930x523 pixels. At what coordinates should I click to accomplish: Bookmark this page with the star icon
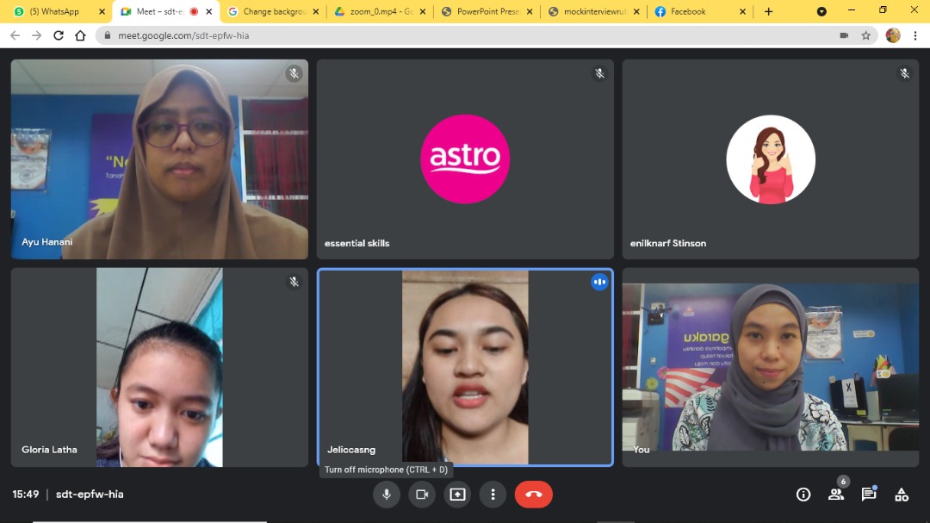tap(866, 35)
